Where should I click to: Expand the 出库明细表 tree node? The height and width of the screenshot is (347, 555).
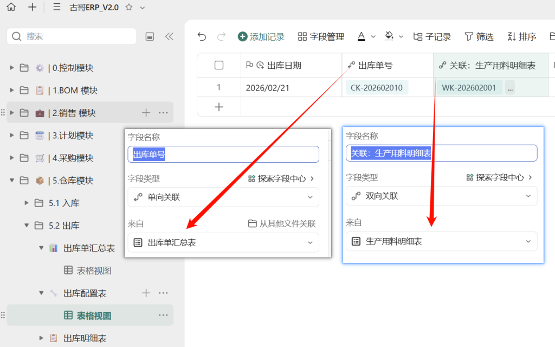[41, 338]
